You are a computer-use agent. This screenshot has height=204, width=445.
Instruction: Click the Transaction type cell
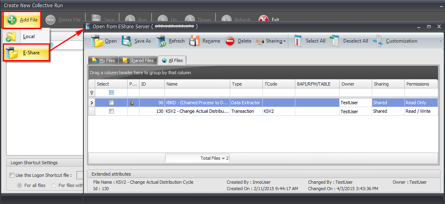coord(246,111)
